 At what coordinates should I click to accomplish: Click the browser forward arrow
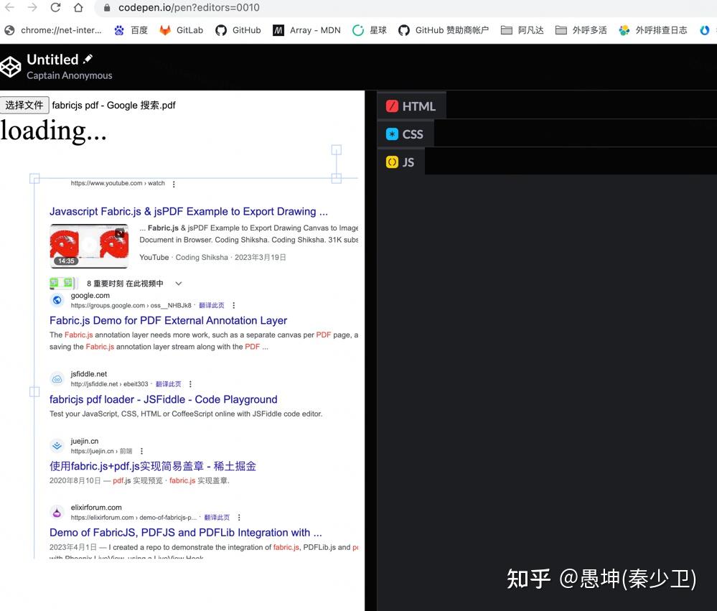click(32, 7)
